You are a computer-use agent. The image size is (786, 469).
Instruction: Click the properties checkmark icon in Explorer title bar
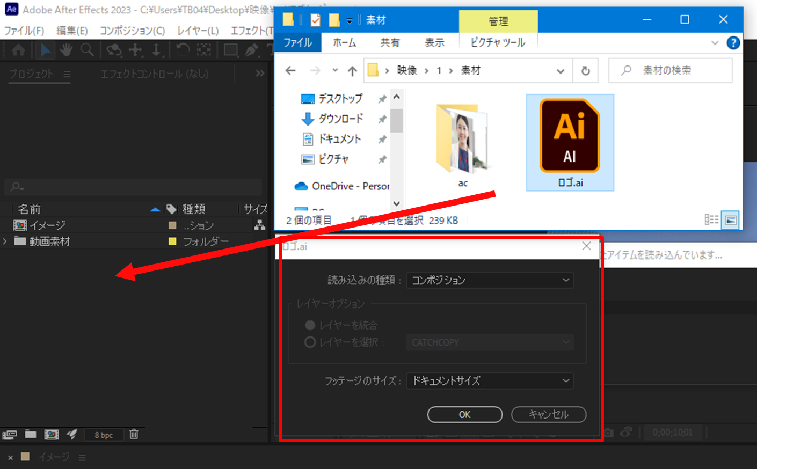click(x=316, y=20)
